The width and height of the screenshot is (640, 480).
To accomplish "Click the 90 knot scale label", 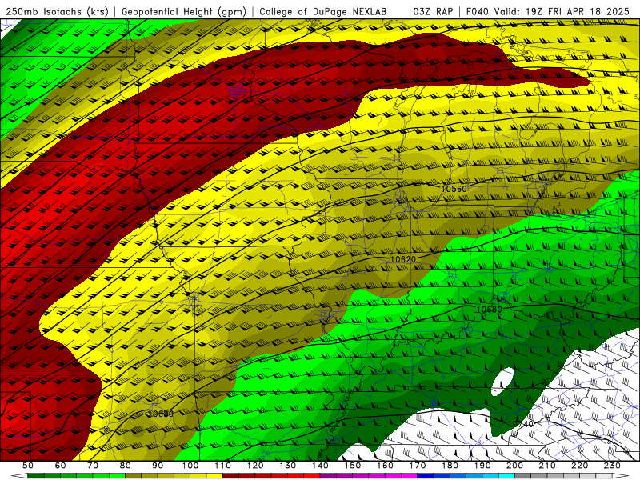I will coord(158,466).
